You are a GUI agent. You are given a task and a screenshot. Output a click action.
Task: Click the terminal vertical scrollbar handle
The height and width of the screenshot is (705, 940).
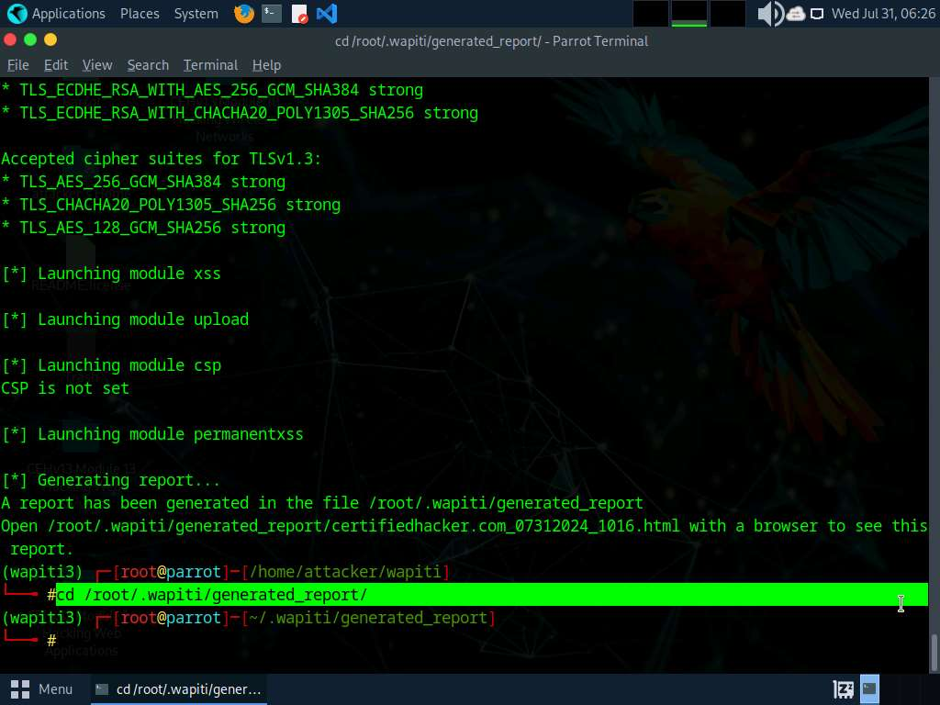[934, 654]
